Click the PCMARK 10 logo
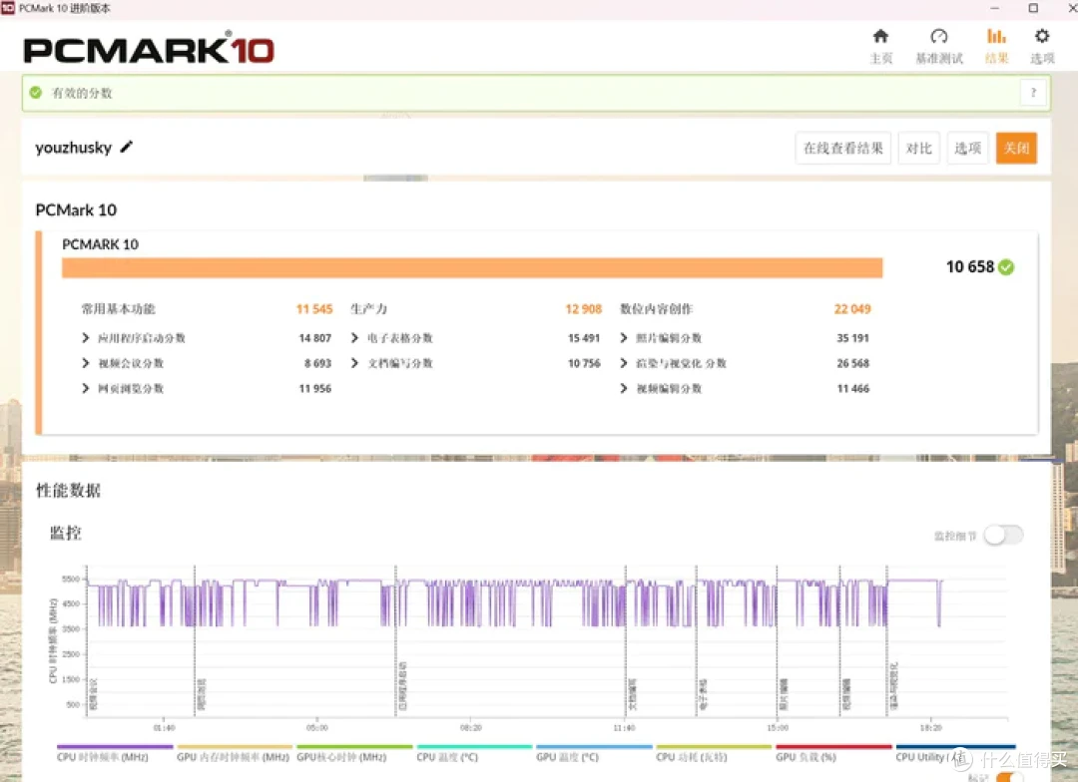The width and height of the screenshot is (1078, 782). pyautogui.click(x=149, y=48)
